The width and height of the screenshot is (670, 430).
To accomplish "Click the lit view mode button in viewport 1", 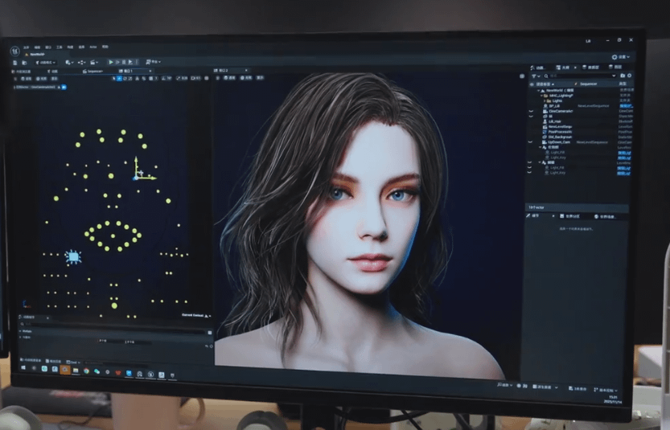I will tap(42, 79).
